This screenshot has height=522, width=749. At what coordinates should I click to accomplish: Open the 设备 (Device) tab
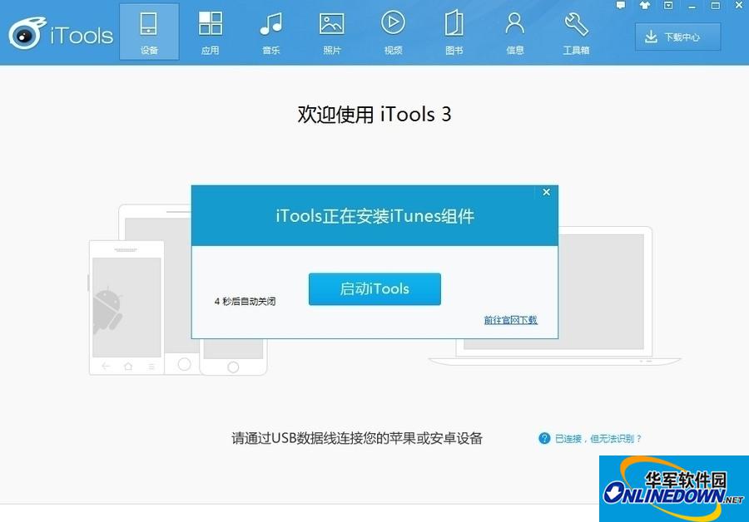pyautogui.click(x=149, y=32)
